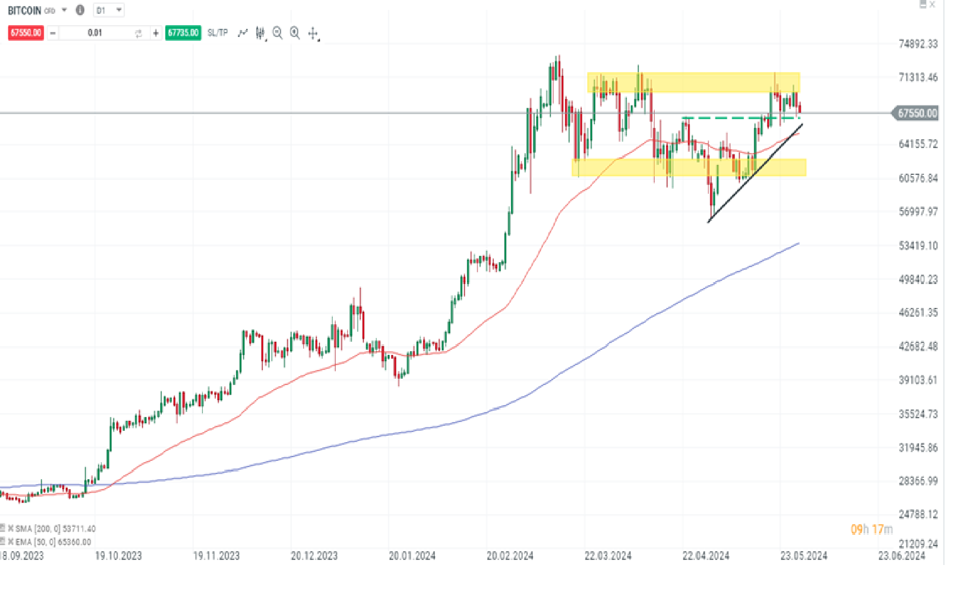This screenshot has height=602, width=964.
Task: Open the D1 timeframe dropdown
Action: 109,10
